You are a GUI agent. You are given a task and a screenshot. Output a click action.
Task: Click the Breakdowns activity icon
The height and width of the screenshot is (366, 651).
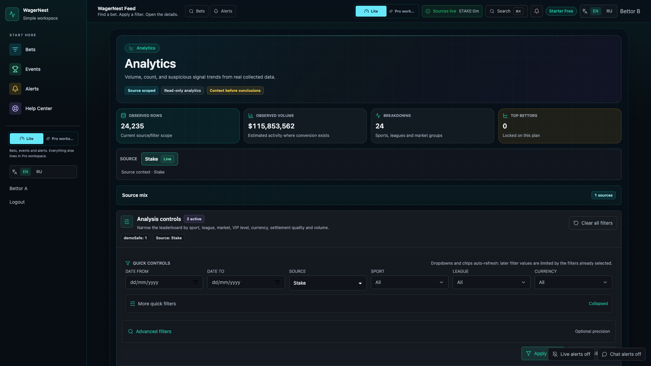click(378, 116)
